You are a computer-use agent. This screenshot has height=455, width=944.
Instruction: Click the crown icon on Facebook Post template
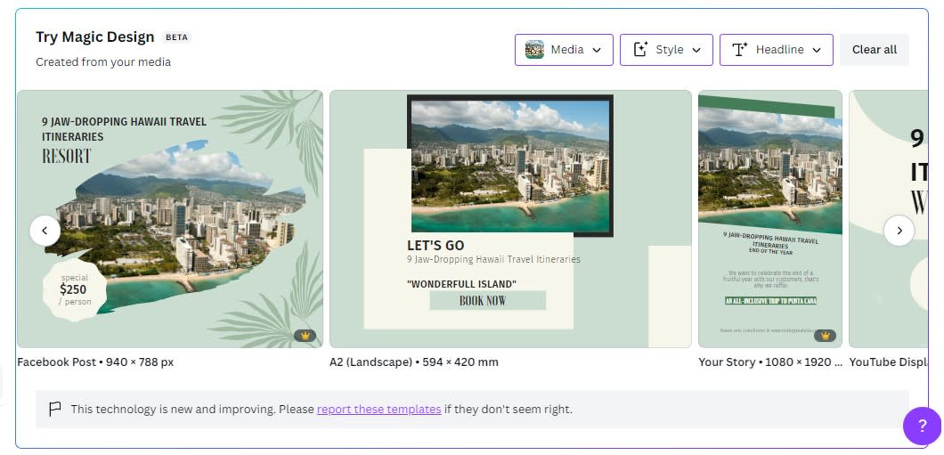pyautogui.click(x=305, y=336)
